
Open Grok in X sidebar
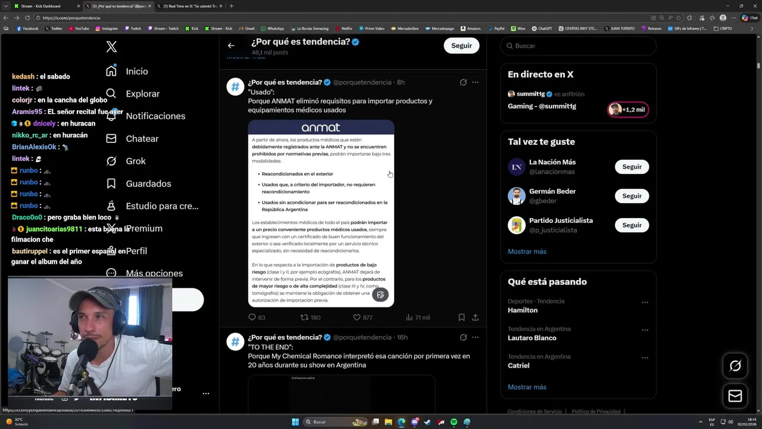(x=126, y=161)
